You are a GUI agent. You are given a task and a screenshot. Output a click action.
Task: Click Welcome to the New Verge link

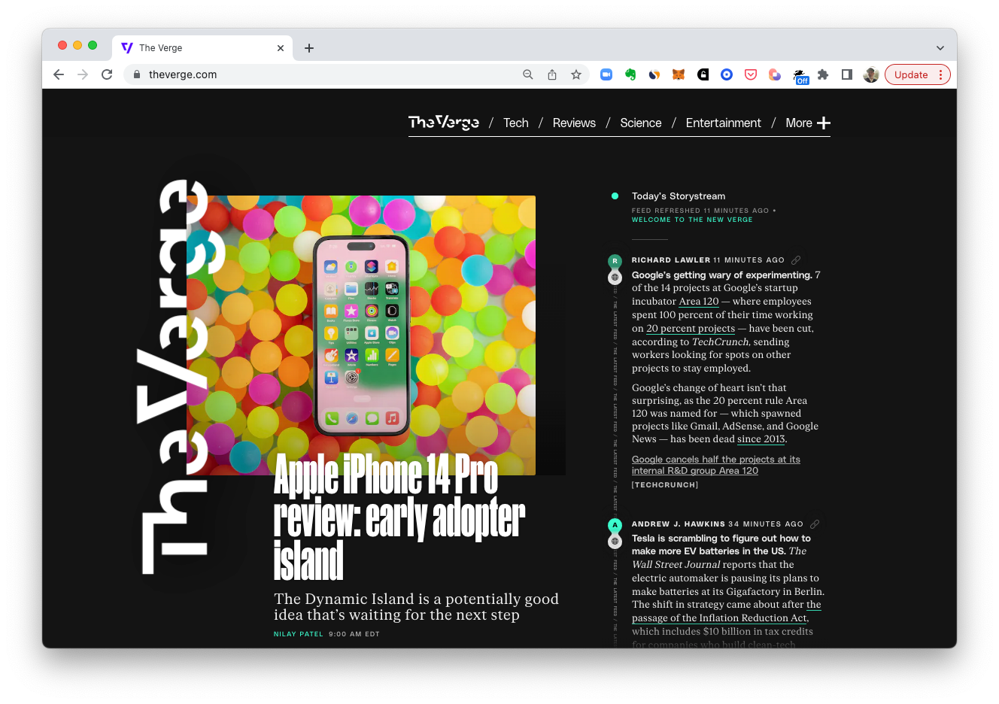click(x=692, y=220)
